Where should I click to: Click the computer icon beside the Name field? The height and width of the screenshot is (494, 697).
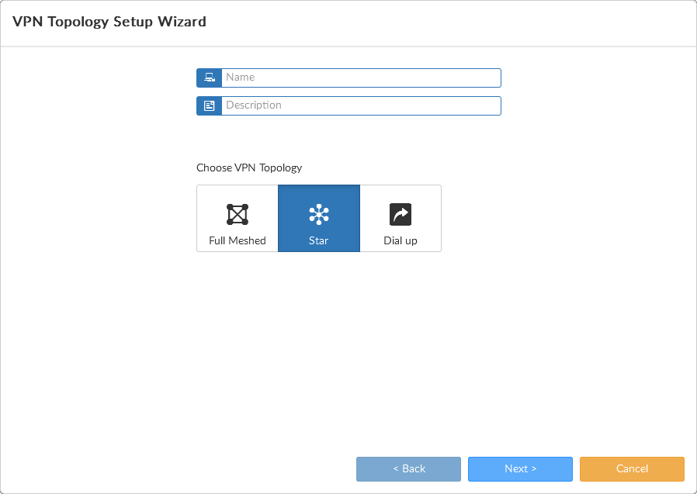coord(208,78)
